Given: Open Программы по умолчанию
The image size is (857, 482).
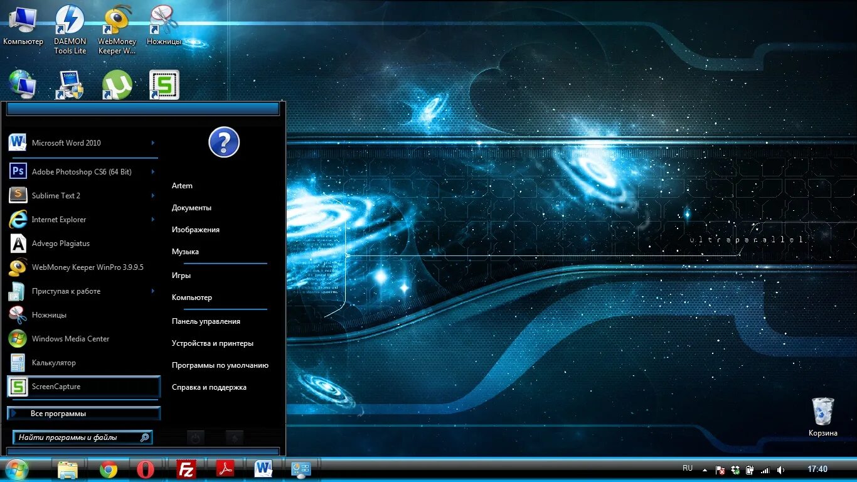Looking at the screenshot, I should click(x=220, y=365).
